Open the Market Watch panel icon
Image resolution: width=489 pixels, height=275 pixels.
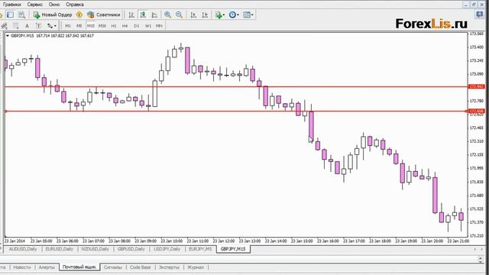10,15
